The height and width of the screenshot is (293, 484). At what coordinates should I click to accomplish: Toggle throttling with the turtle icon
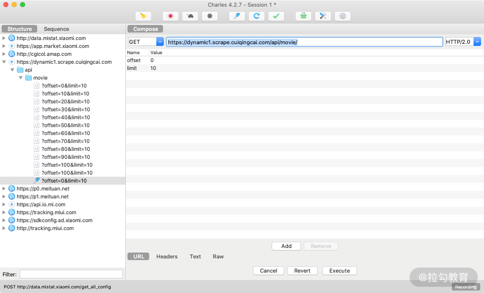(x=190, y=16)
